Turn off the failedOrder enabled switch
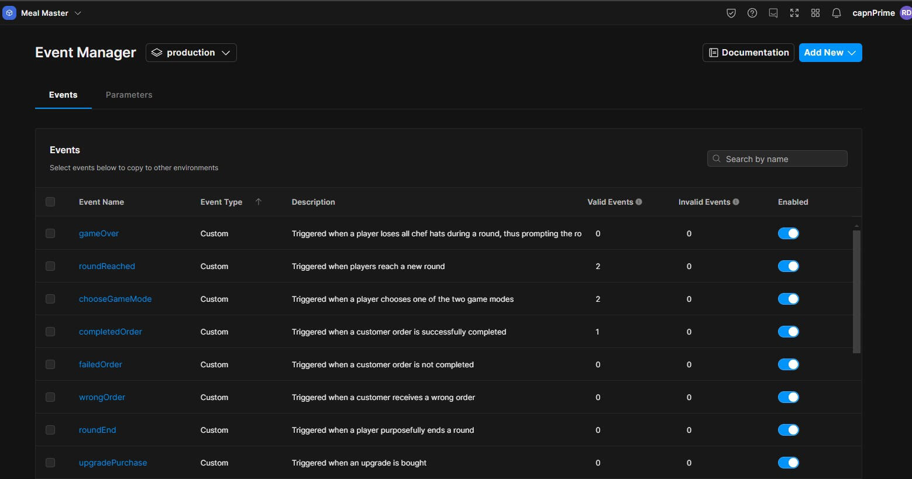 788,364
